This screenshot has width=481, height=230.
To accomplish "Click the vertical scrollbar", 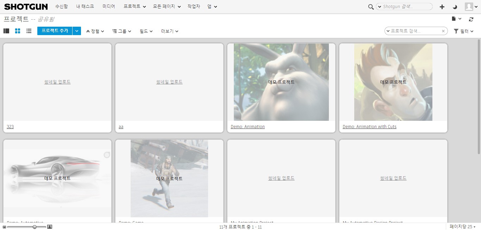I will [x=479, y=97].
